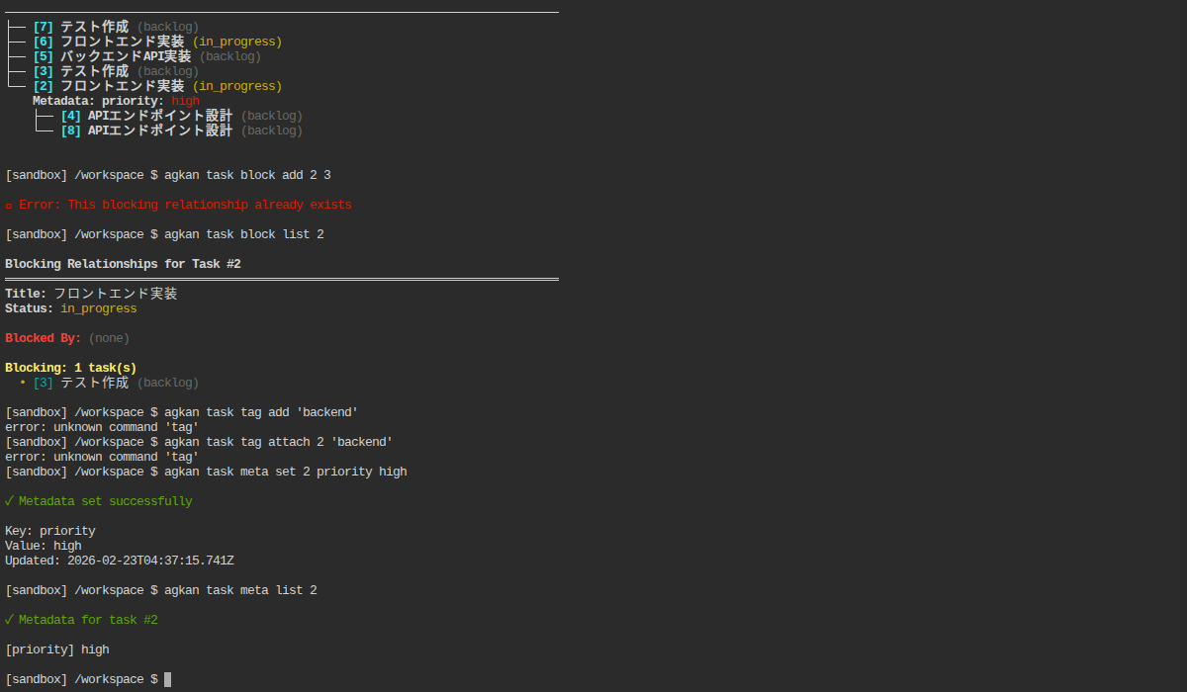Click the bullet before [3] in the Blocking list
1187x692 pixels.
[x=23, y=383]
